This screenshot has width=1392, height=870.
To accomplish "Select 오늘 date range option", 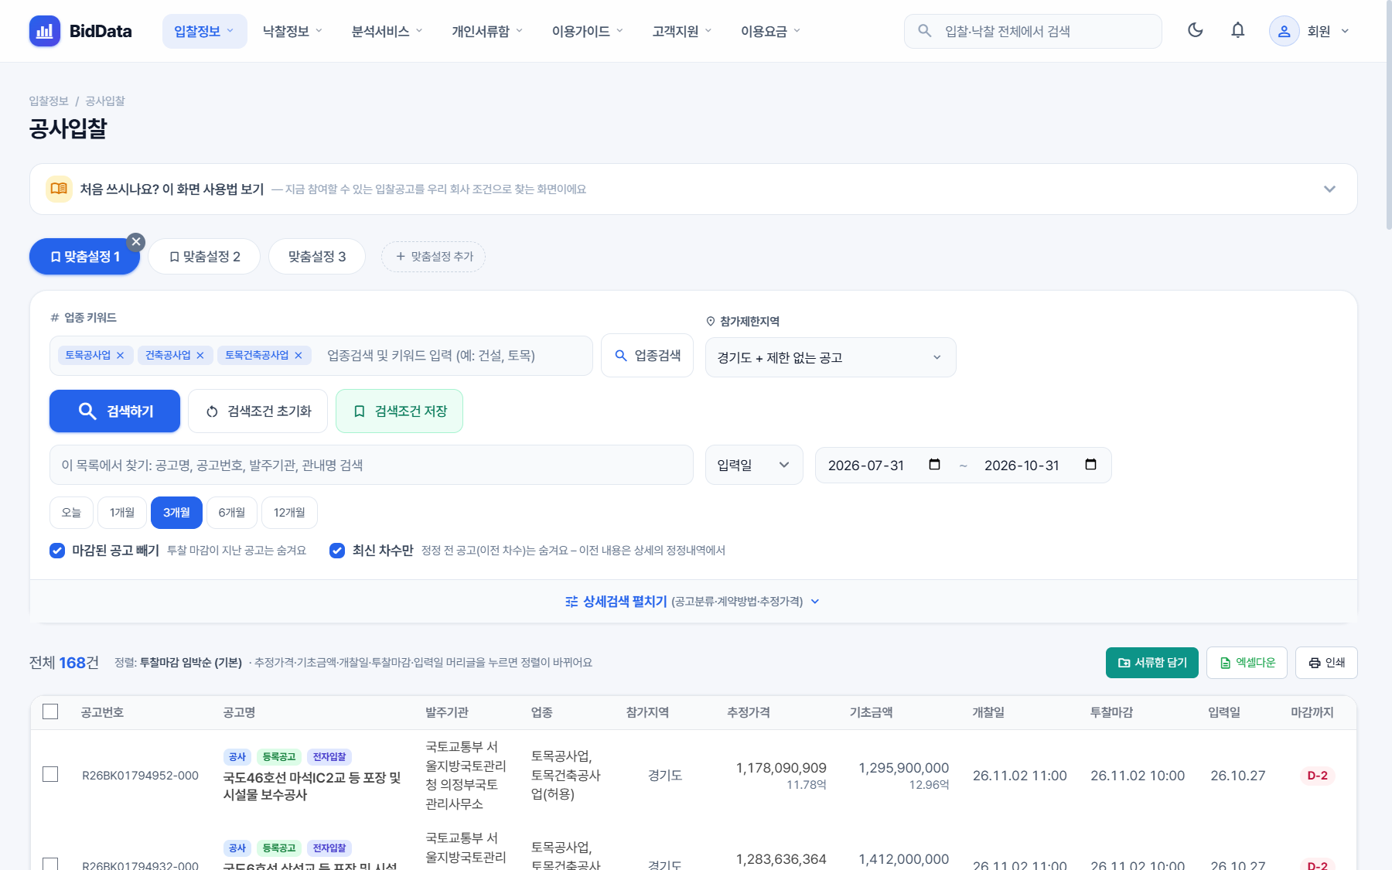I will pos(71,513).
